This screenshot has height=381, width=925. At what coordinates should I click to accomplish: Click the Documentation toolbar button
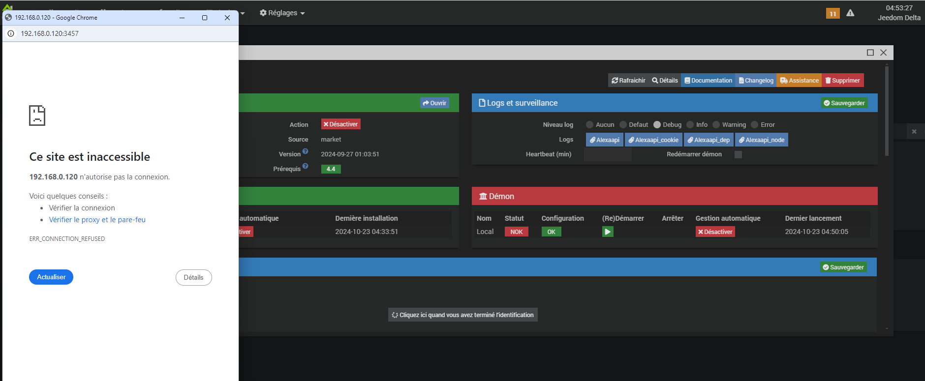[x=708, y=81]
